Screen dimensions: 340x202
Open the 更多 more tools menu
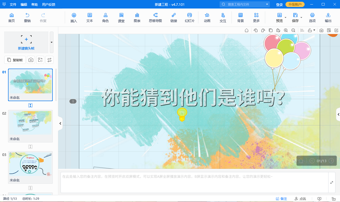(x=256, y=18)
